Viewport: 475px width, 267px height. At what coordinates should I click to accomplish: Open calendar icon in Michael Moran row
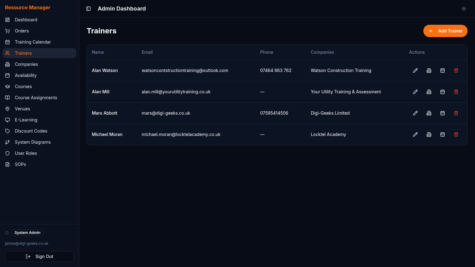(x=443, y=134)
